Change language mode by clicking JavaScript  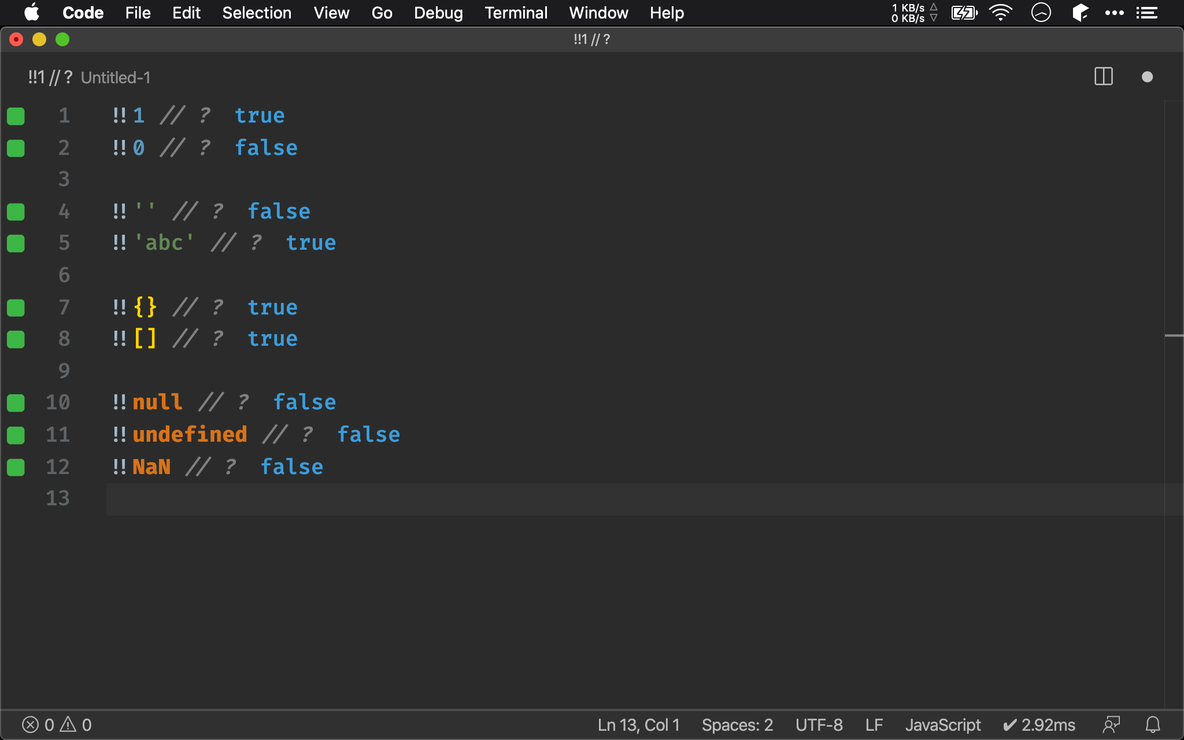tap(942, 724)
